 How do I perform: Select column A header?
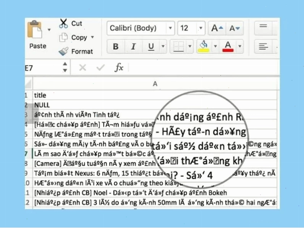tap(155, 84)
